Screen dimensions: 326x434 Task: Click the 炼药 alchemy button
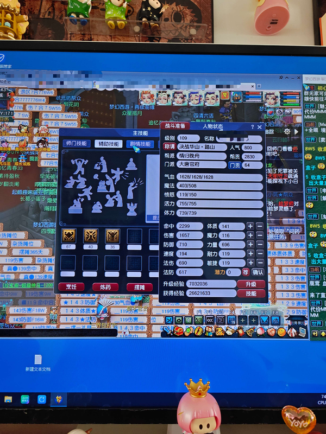[x=105, y=287]
